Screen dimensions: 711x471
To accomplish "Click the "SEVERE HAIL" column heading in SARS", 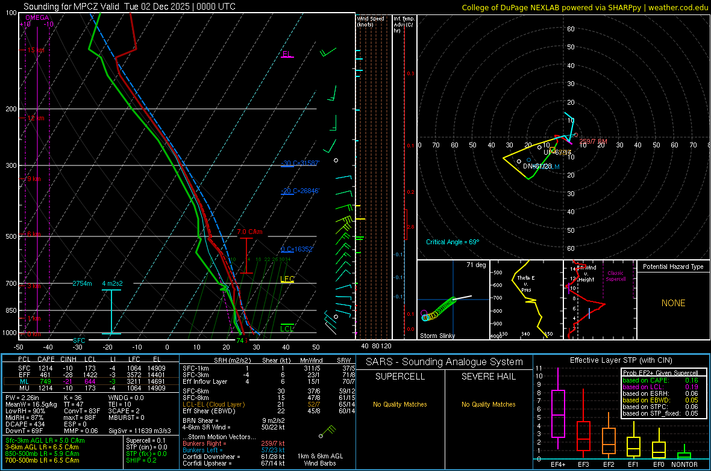I will pyautogui.click(x=489, y=377).
